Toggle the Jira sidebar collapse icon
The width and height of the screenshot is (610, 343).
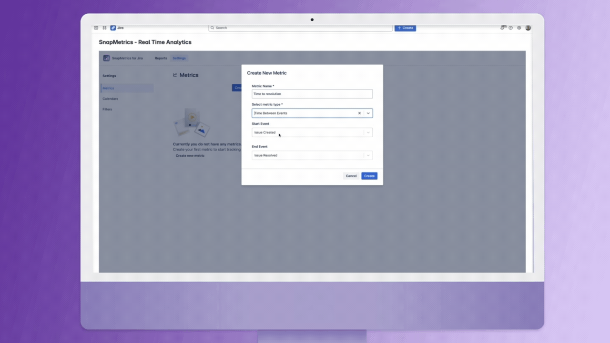pyautogui.click(x=96, y=28)
